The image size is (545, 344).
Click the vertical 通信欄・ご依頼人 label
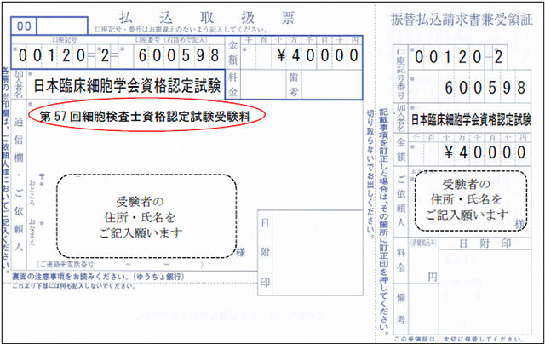(19, 184)
